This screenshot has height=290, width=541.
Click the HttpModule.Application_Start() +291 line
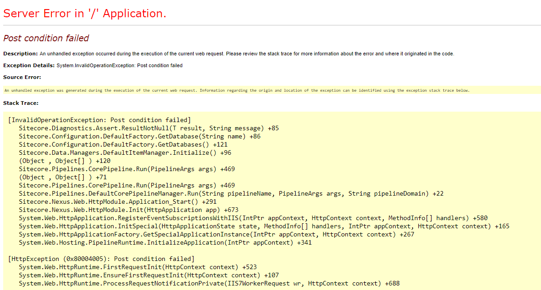pos(118,202)
